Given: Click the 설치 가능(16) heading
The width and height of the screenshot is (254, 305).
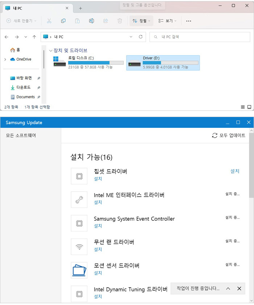Looking at the screenshot, I should [x=91, y=157].
